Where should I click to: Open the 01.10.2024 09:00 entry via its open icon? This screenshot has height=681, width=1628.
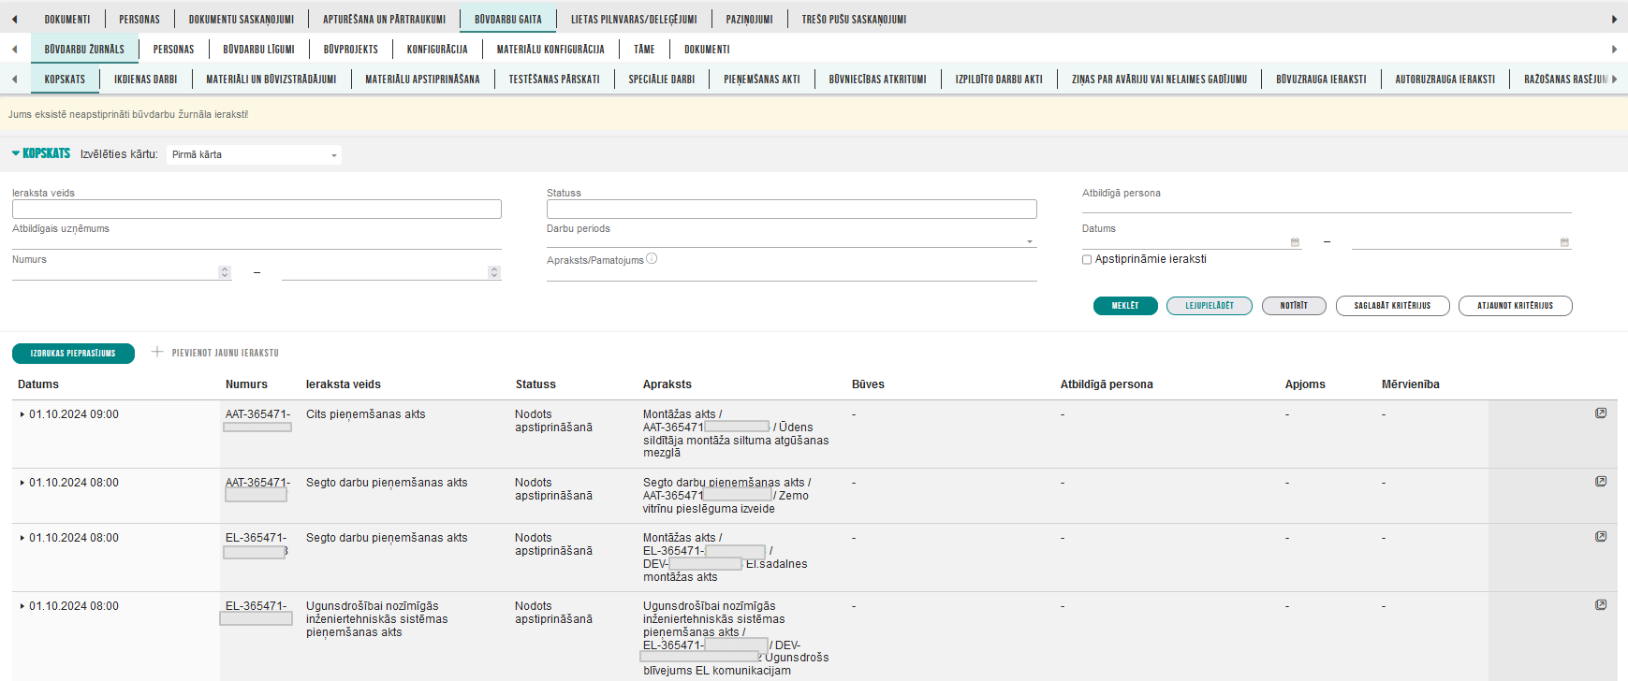tap(1601, 413)
